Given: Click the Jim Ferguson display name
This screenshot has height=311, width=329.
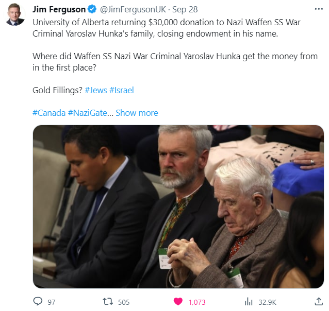Looking at the screenshot, I should pyautogui.click(x=59, y=9).
